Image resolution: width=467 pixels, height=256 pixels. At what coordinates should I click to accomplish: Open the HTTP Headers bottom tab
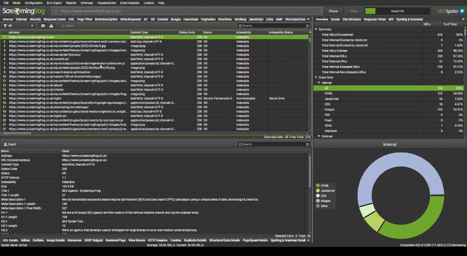click(x=157, y=240)
